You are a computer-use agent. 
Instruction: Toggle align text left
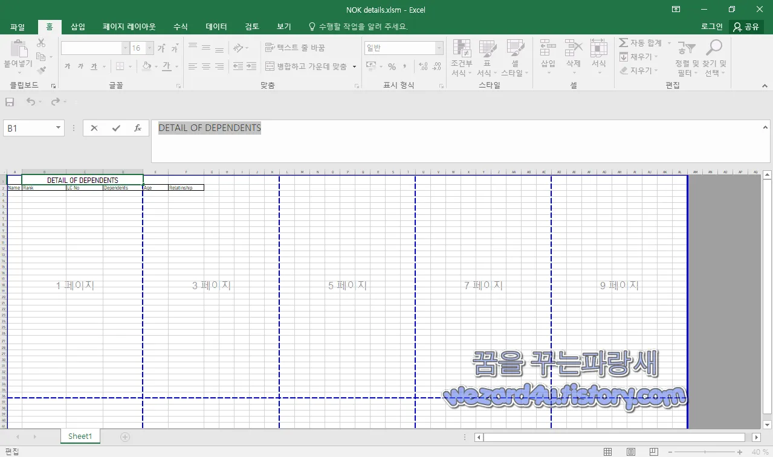(x=193, y=66)
